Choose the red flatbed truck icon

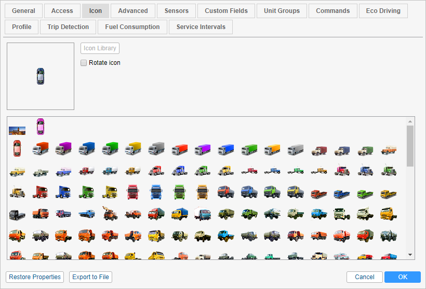[x=319, y=194]
